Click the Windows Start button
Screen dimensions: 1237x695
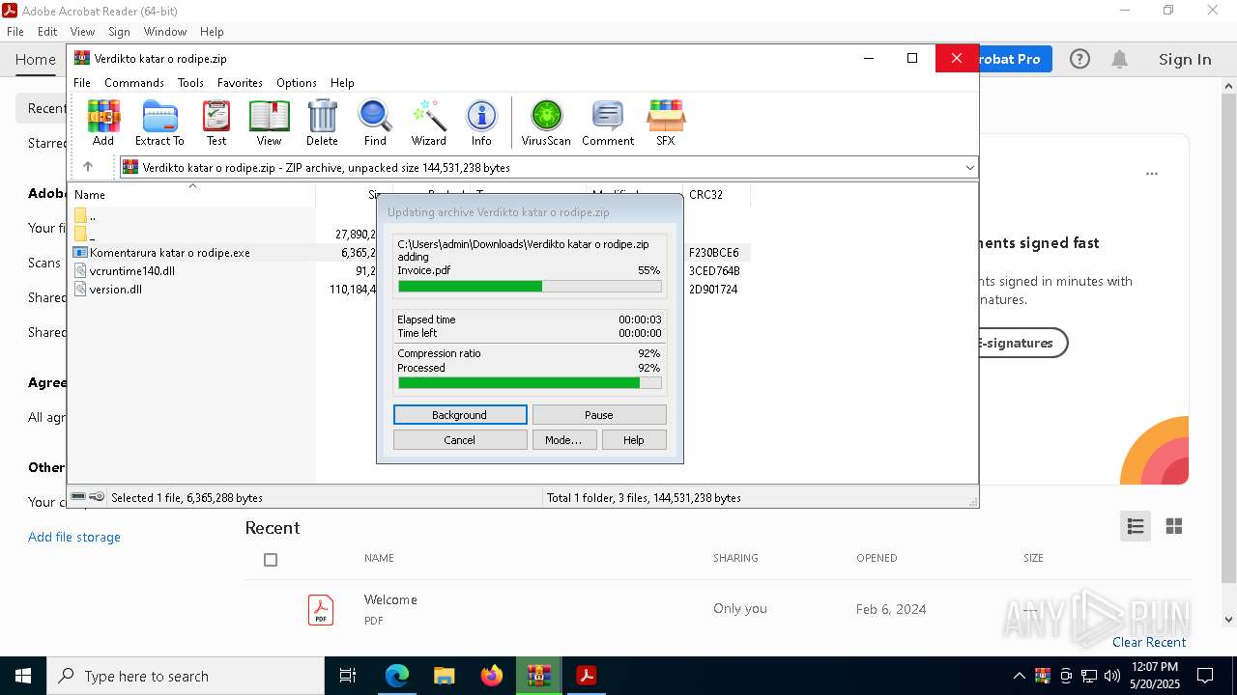(23, 676)
